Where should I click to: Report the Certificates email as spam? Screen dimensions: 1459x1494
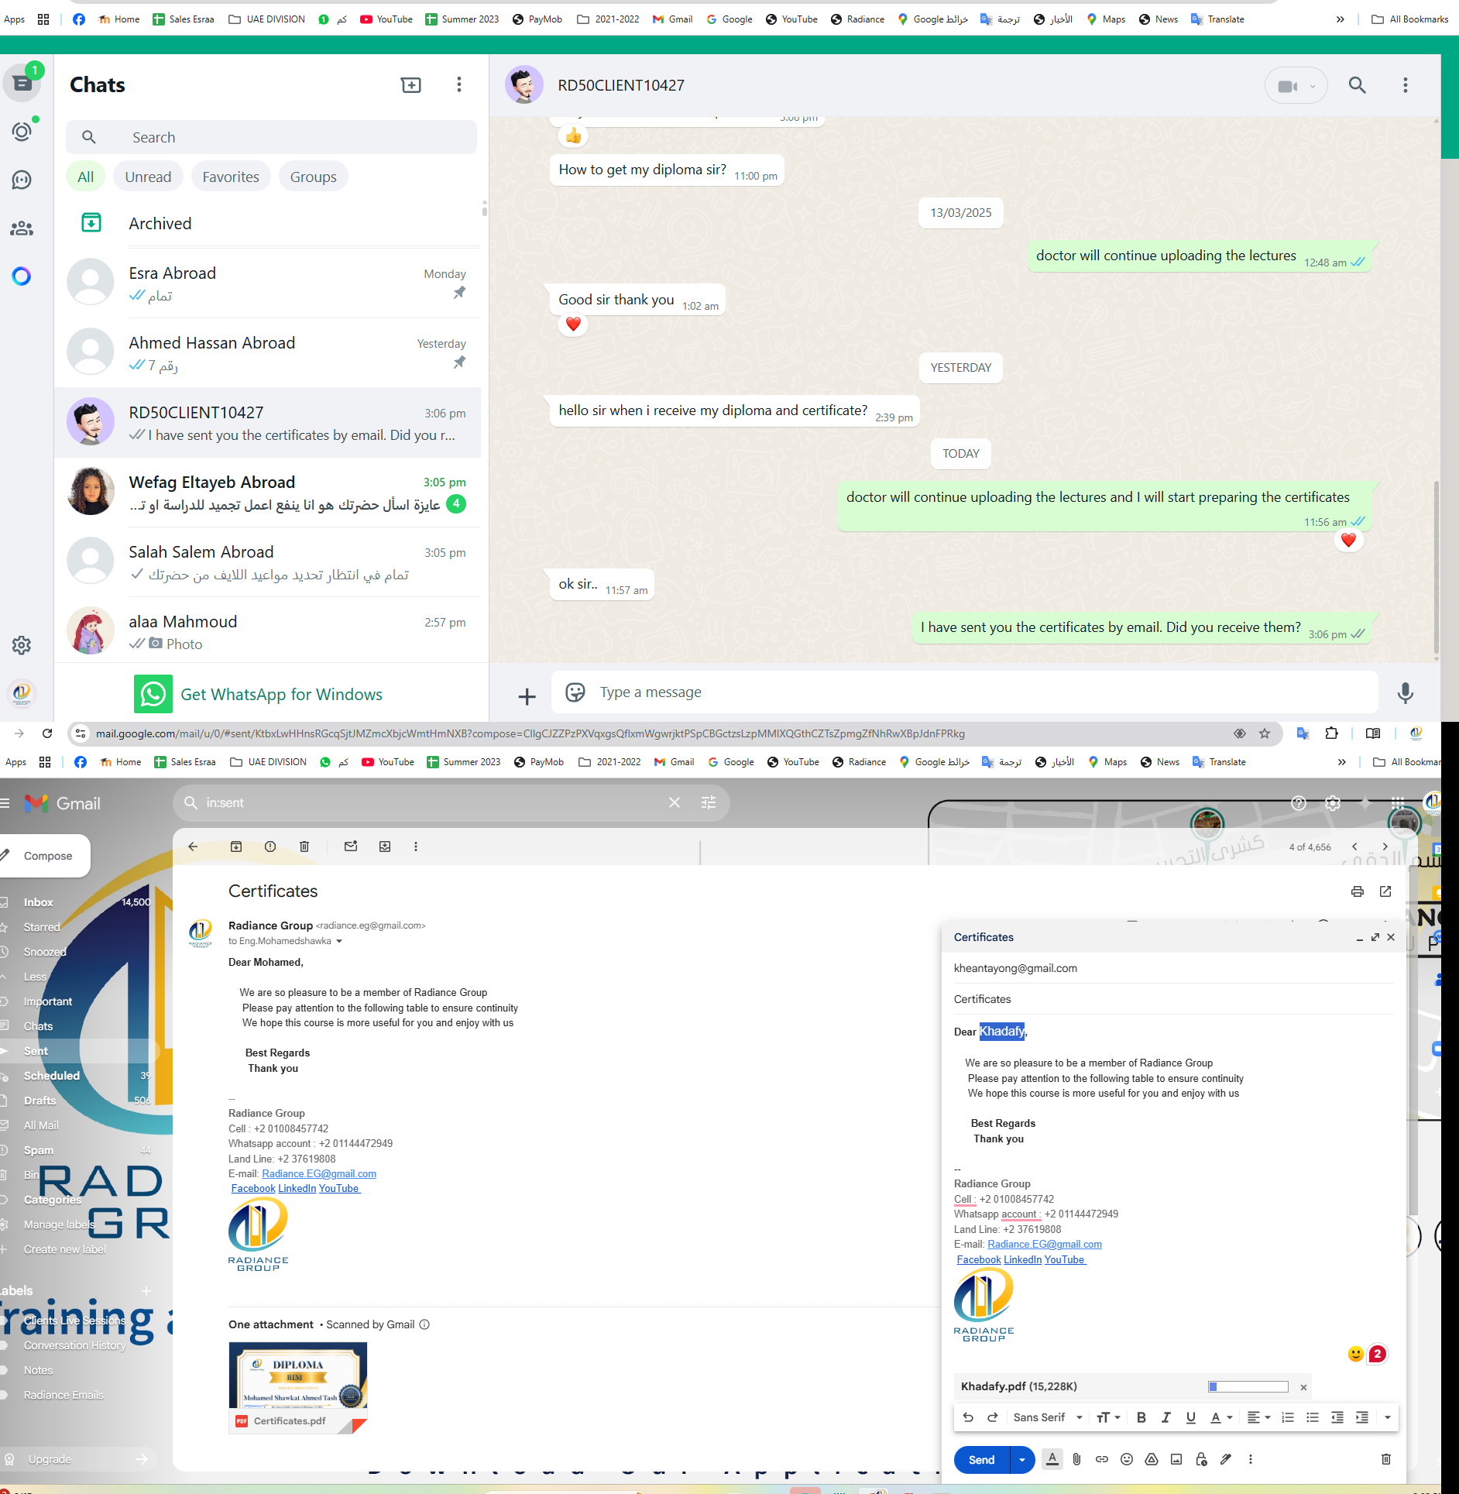(270, 847)
